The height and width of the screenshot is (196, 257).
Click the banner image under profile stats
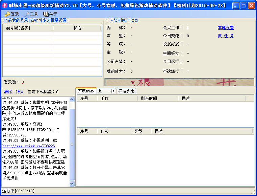click(179, 82)
